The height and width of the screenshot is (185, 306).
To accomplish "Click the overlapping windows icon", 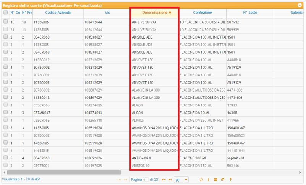I will tap(223, 180).
